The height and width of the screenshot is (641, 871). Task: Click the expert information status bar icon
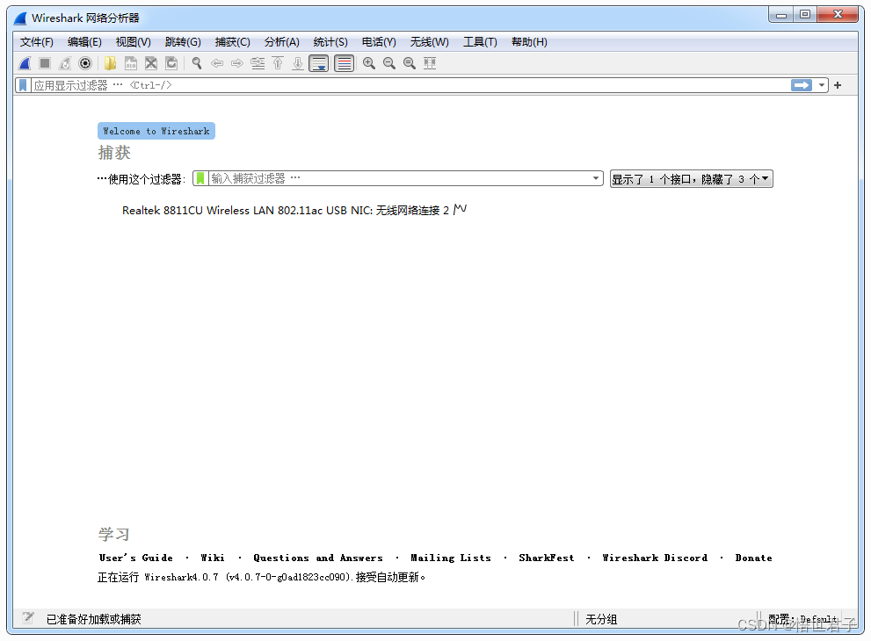pos(28,617)
